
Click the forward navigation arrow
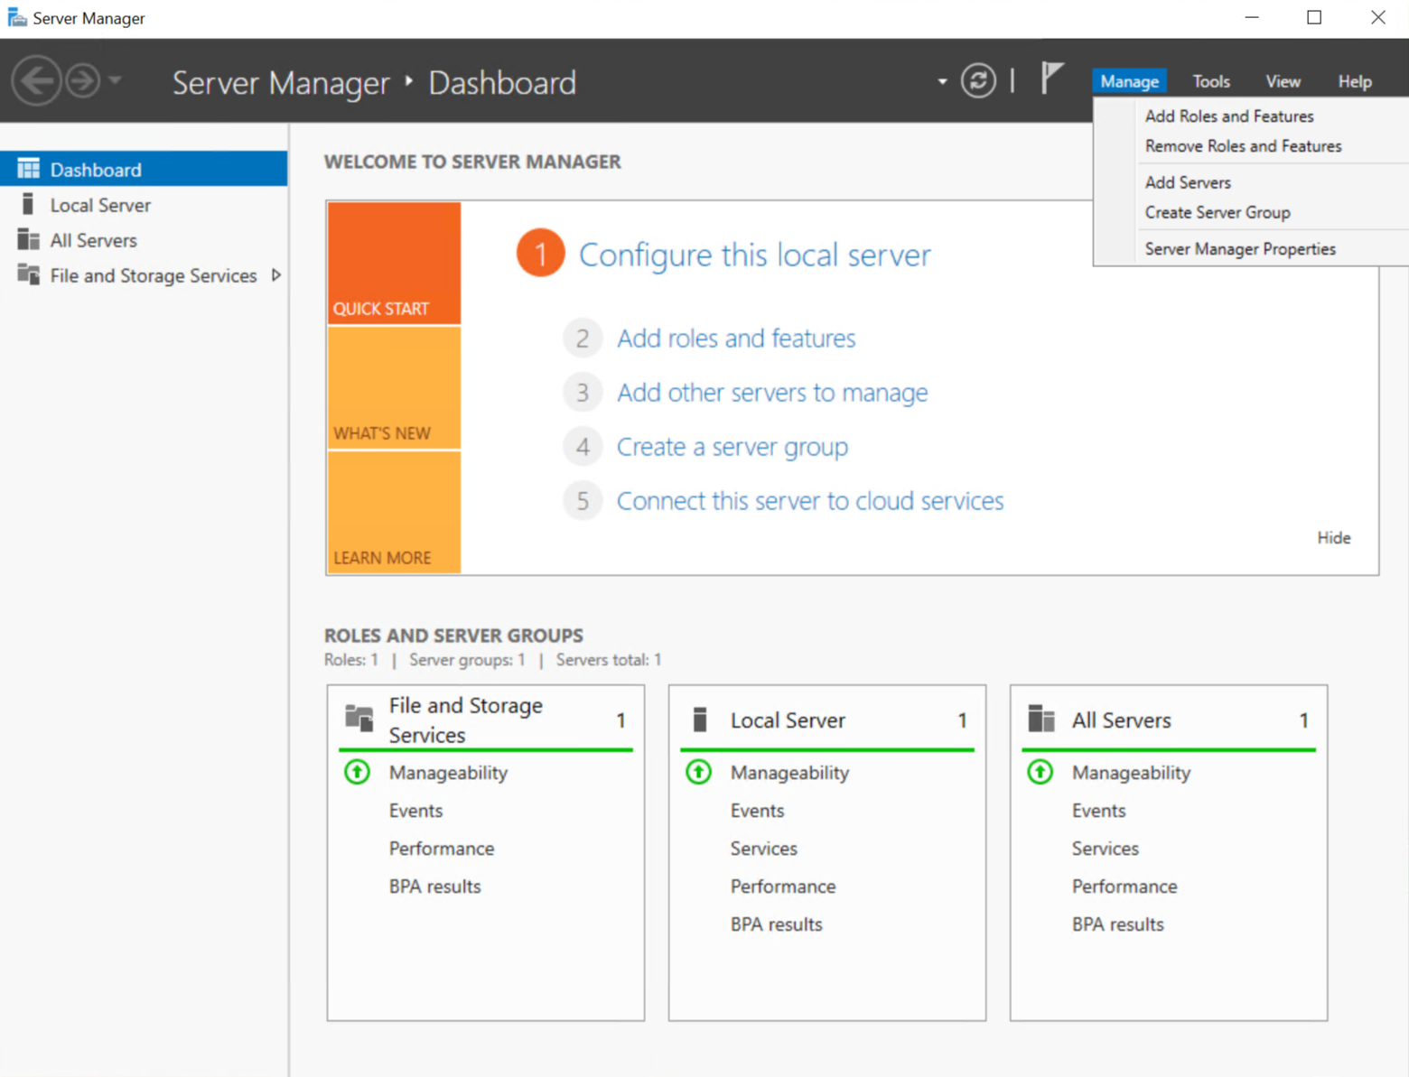pyautogui.click(x=83, y=81)
